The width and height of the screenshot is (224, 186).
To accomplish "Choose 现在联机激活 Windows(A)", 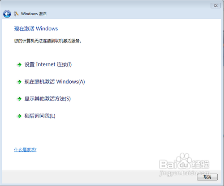I will coord(55,82).
